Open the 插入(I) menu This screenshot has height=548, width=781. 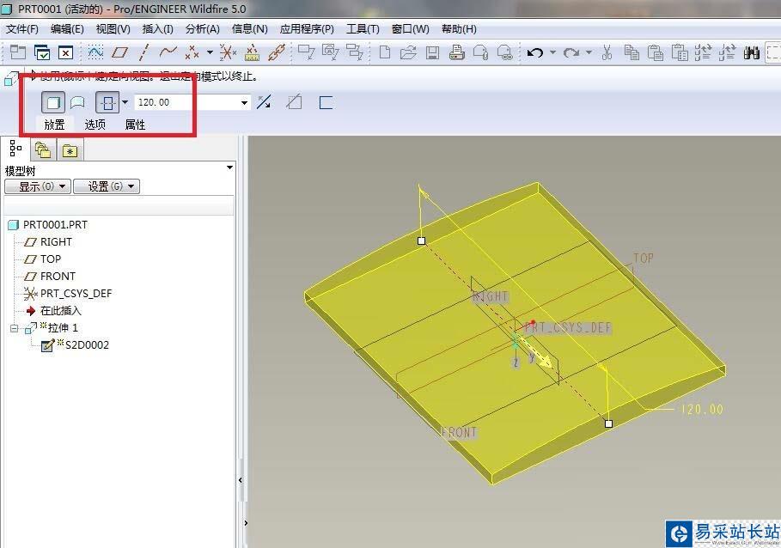(x=157, y=29)
